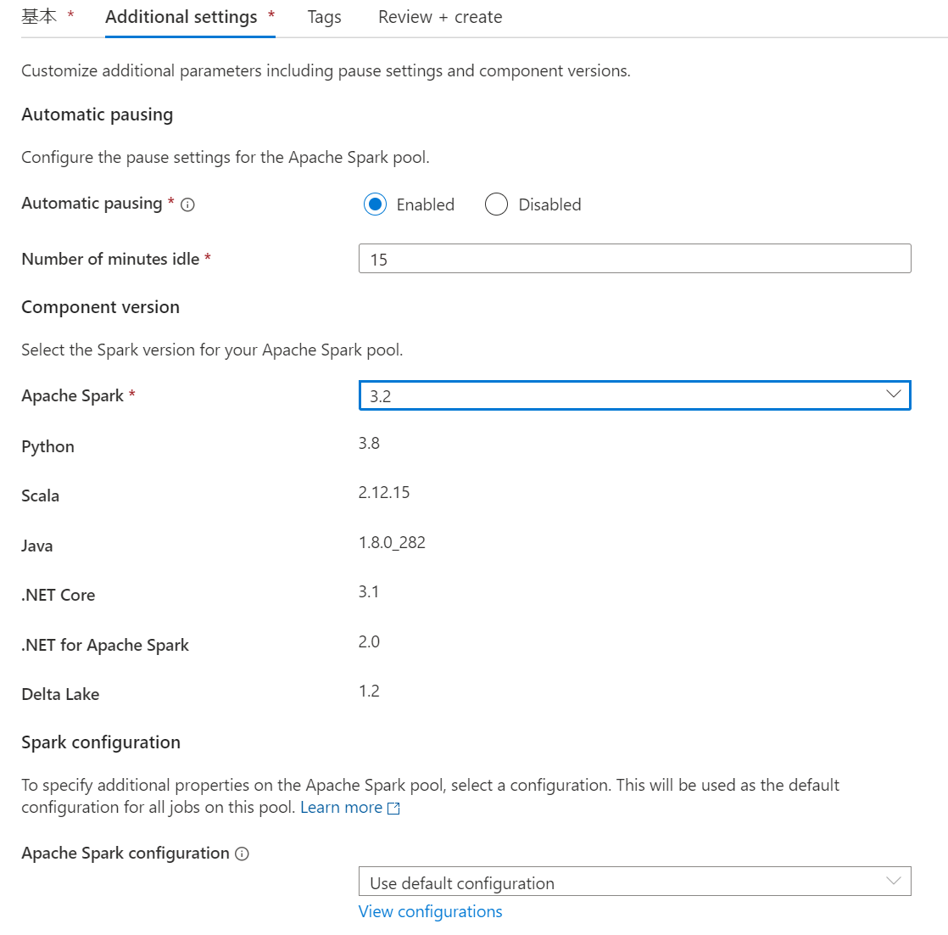Screen dimensions: 948x935
Task: Select the Disabled radio button
Action: pos(496,204)
